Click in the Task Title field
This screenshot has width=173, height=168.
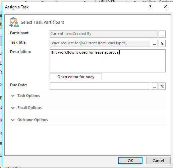(100, 43)
